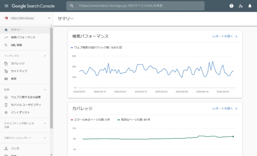This screenshot has width=257, height=156.
Task: Collapse the 拡張 section
Action: point(45,90)
